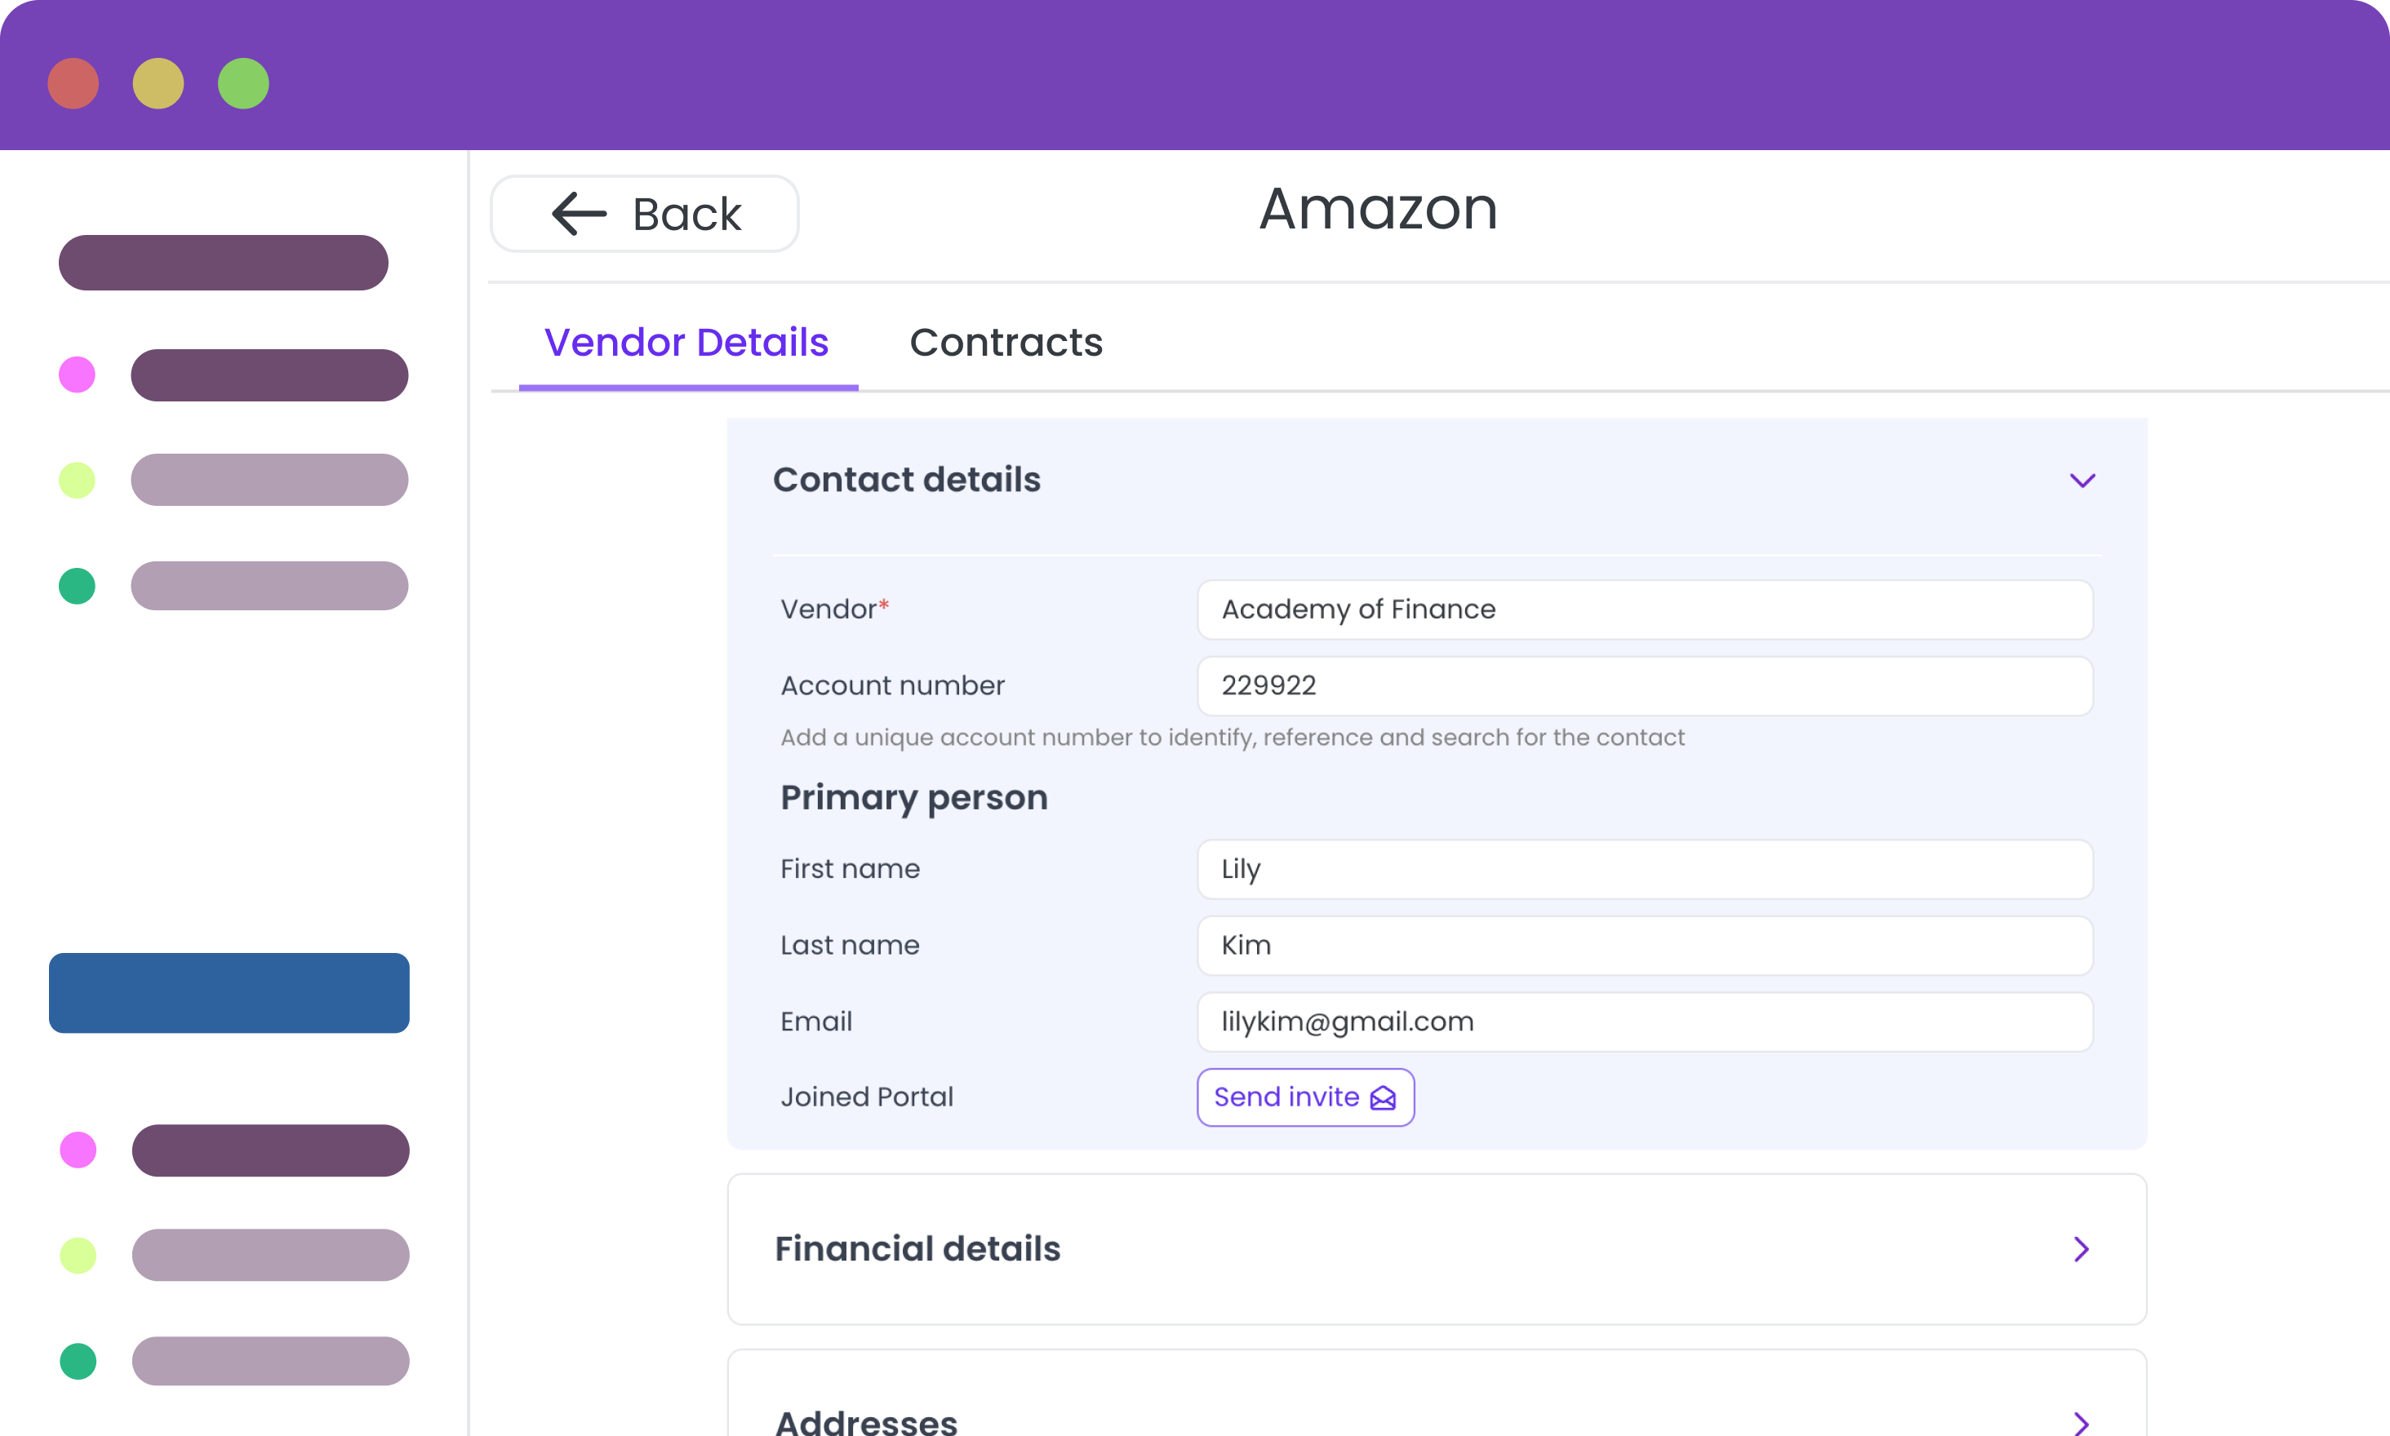This screenshot has height=1436, width=2390.
Task: Click the red window close dot
Action: (73, 83)
